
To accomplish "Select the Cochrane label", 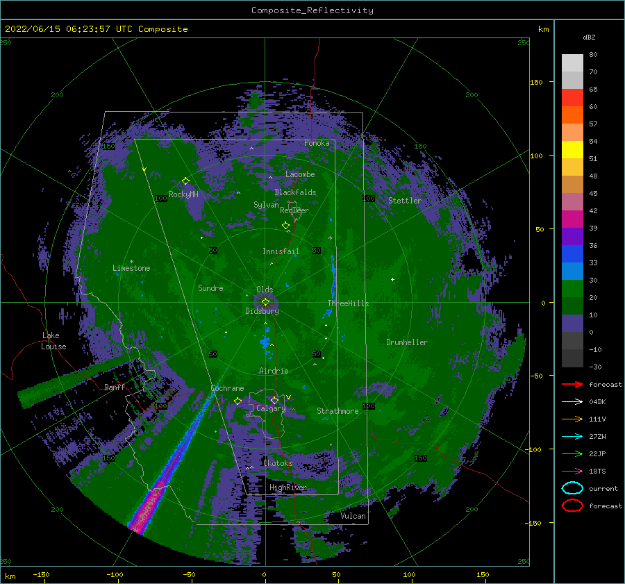I will tap(227, 388).
